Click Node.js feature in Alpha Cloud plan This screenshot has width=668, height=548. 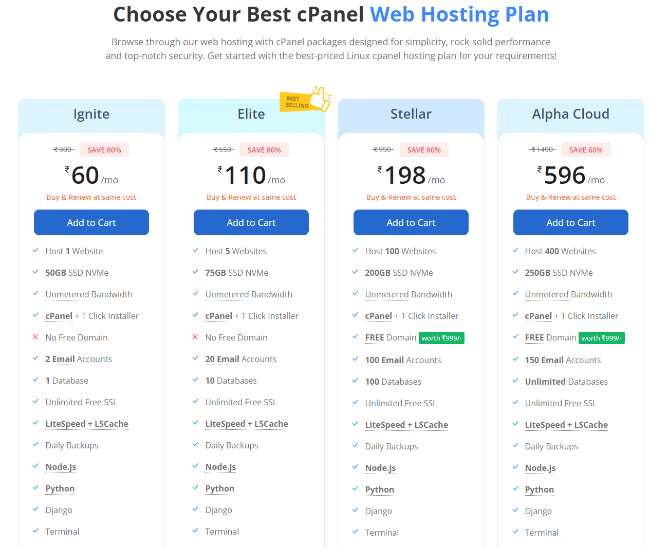[540, 468]
